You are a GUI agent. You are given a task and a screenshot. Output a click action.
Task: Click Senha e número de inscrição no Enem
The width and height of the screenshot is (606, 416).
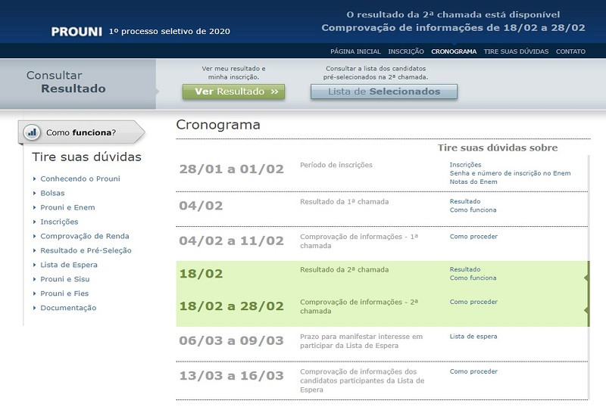(509, 173)
